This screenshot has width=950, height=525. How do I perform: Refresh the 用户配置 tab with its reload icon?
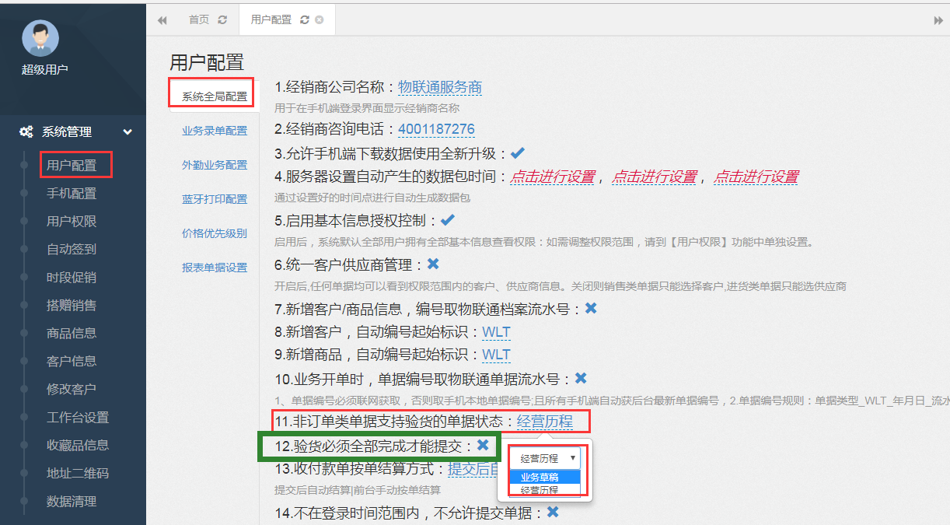[304, 20]
